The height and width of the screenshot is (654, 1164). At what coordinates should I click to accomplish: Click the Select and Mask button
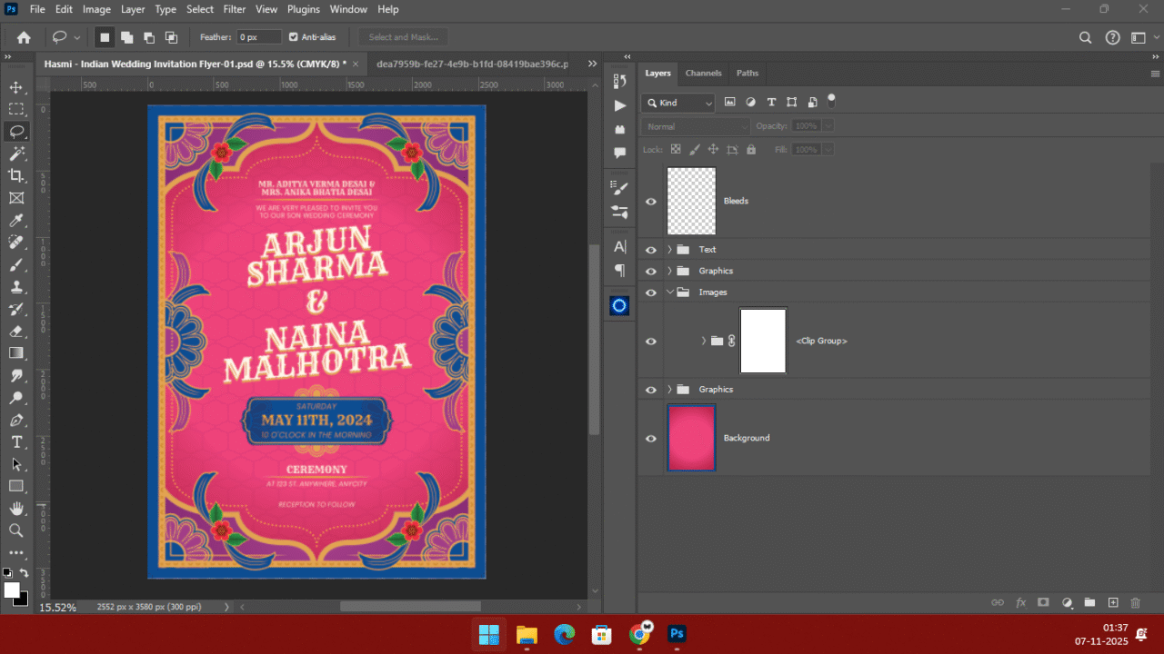[x=403, y=37]
